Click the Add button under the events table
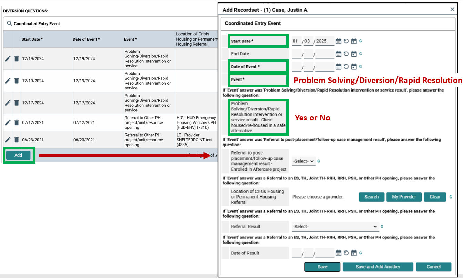463x278 pixels. pyautogui.click(x=18, y=156)
